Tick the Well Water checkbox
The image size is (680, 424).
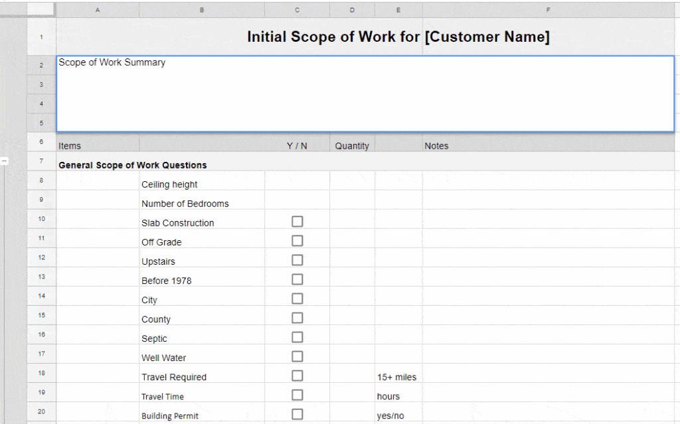[x=297, y=356]
